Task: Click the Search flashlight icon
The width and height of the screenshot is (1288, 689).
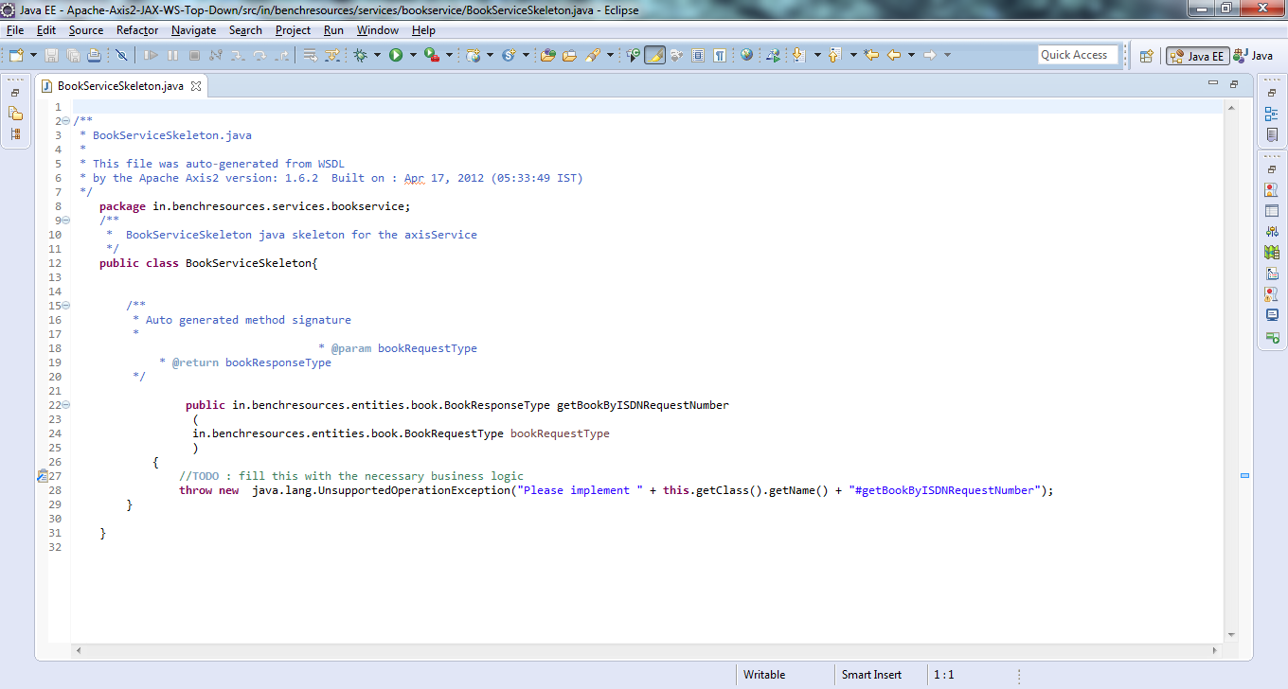Action: coord(593,55)
